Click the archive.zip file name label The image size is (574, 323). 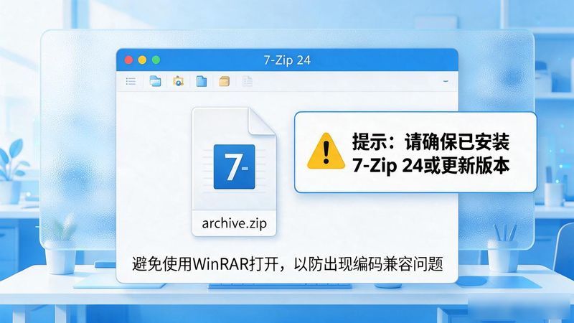click(x=235, y=223)
